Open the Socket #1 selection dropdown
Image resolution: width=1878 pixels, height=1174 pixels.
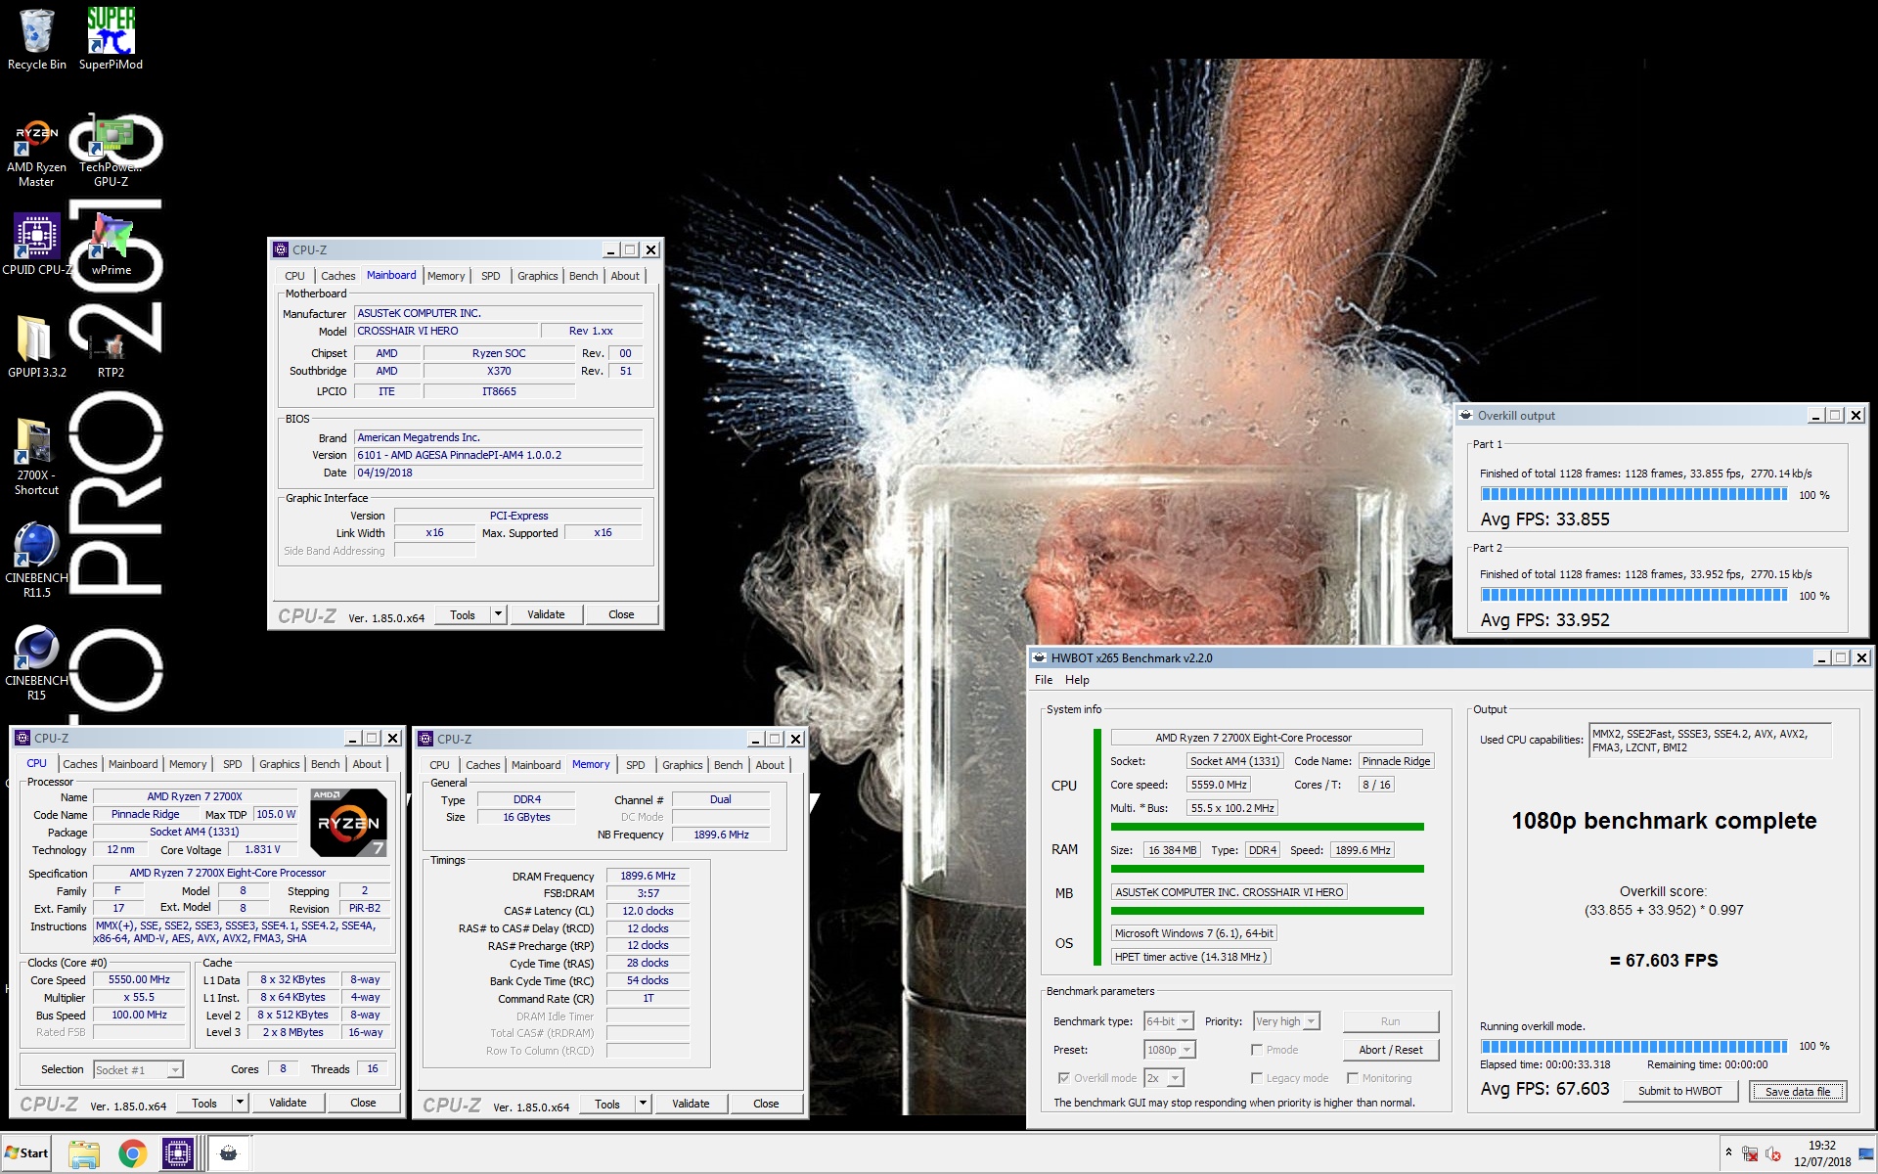[138, 1070]
